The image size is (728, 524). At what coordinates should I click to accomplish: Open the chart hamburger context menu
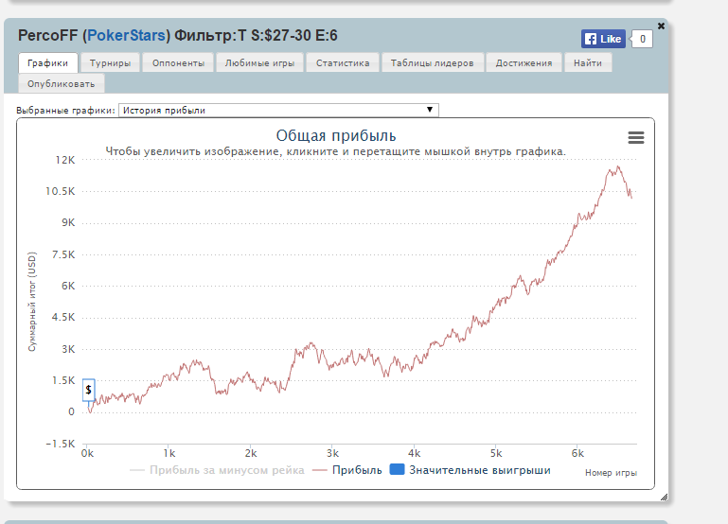point(635,137)
